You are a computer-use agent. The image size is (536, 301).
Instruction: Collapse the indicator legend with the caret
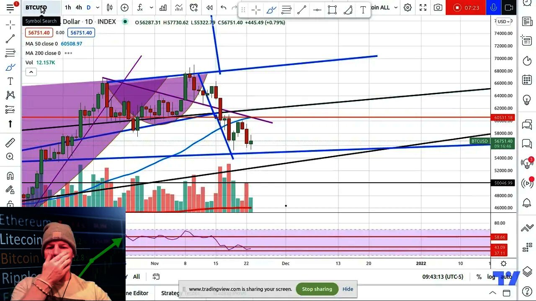pyautogui.click(x=31, y=72)
